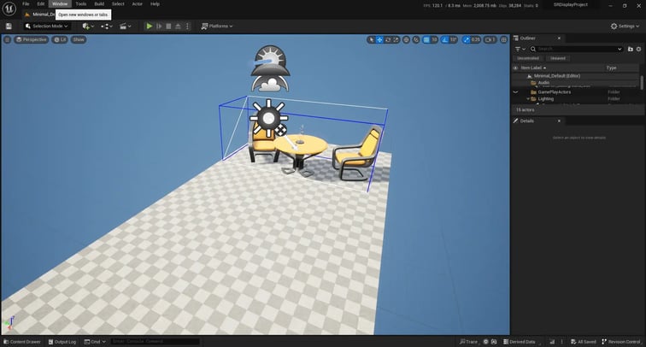The image size is (646, 347).
Task: Toggle surface snapping icon
Action: pyautogui.click(x=416, y=39)
